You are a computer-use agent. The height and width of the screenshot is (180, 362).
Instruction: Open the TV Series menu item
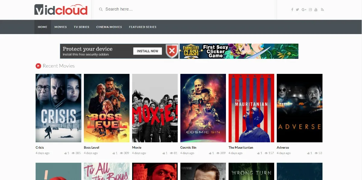[81, 27]
